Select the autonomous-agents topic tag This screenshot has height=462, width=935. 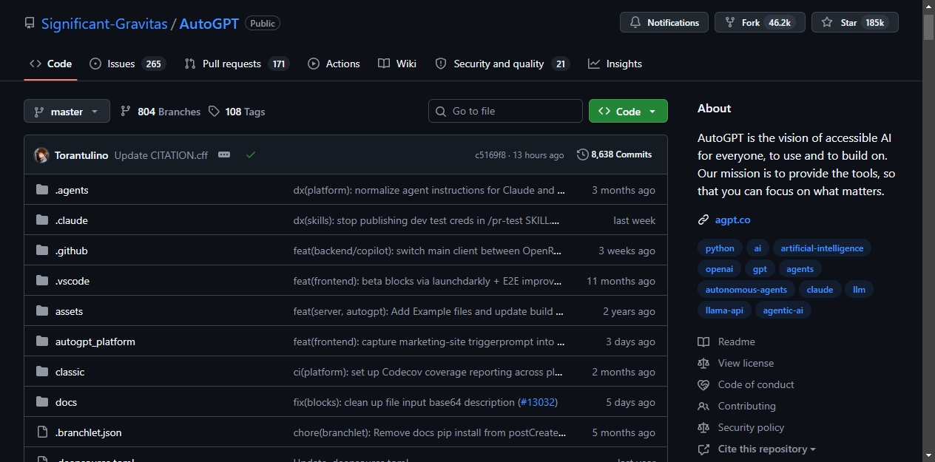[746, 290]
